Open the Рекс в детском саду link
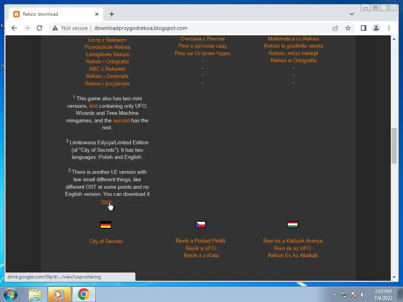The image size is (403, 302). click(203, 46)
